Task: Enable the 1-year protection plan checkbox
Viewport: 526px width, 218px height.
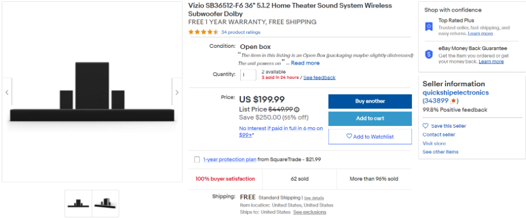Action: (197, 160)
